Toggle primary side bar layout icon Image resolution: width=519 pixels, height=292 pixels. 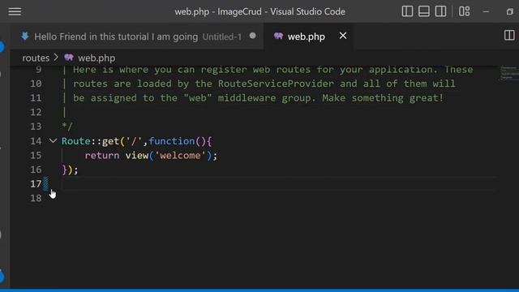[407, 11]
